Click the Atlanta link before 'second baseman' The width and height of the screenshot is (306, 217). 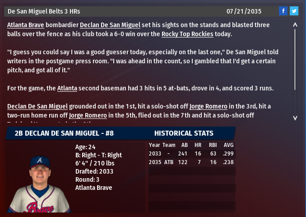(67, 88)
